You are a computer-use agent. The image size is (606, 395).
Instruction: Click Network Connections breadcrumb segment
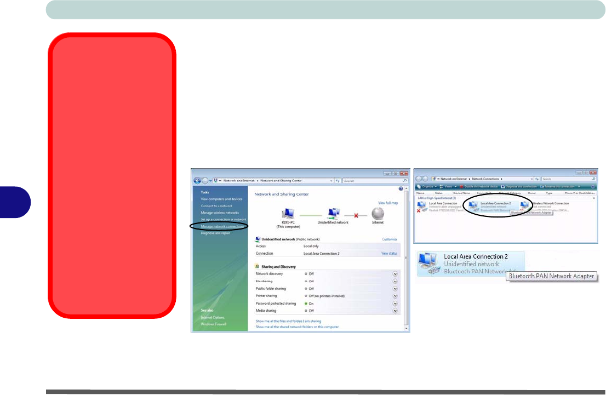(485, 179)
